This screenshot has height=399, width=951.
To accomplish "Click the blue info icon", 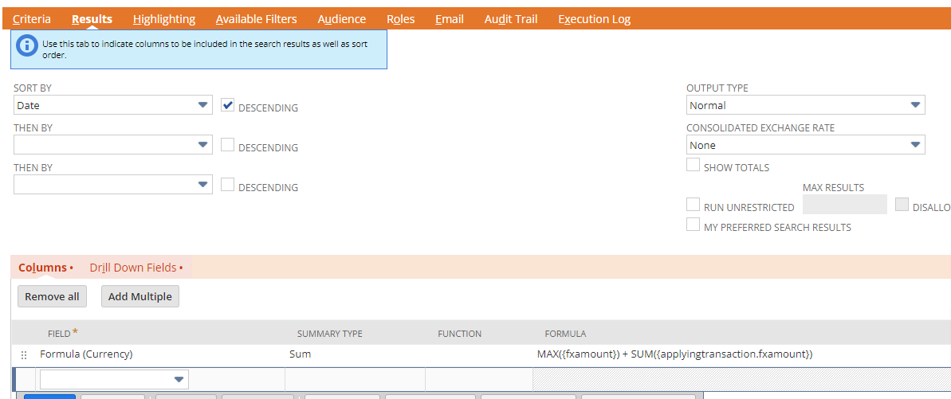I will (26, 45).
